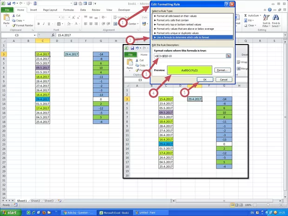Click the start button on the taskbar

10,213
